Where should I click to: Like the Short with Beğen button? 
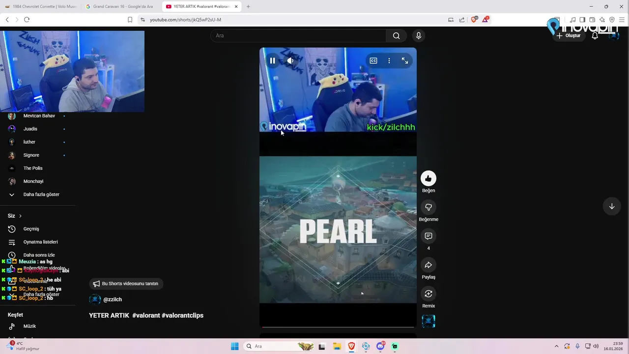click(x=429, y=178)
